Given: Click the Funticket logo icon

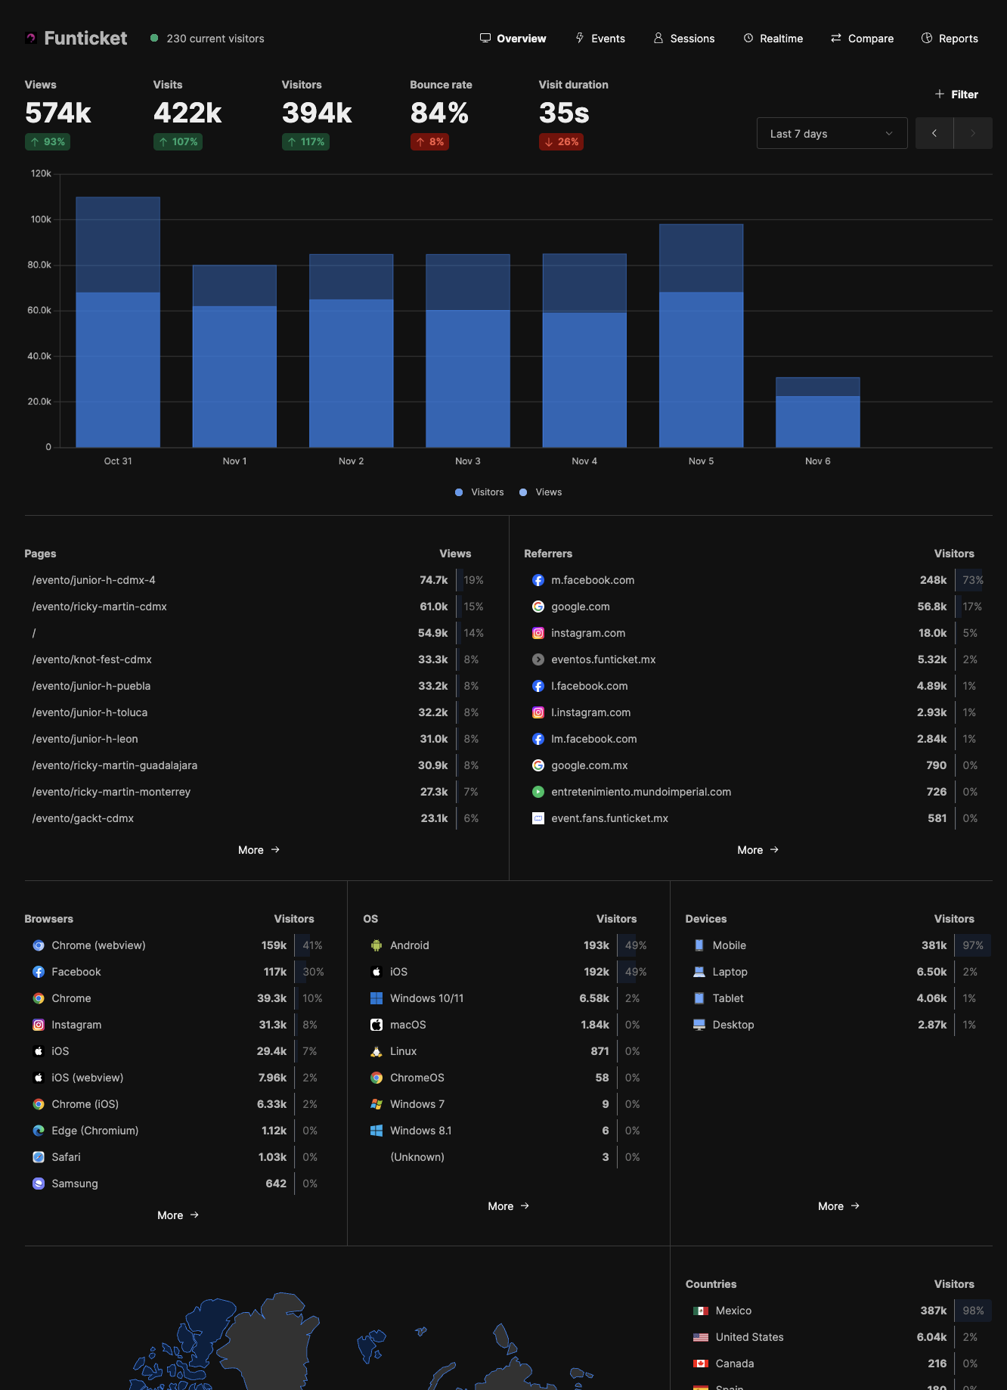Looking at the screenshot, I should [31, 38].
